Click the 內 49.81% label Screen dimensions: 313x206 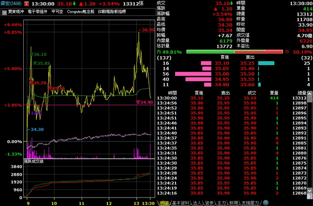[169, 52]
